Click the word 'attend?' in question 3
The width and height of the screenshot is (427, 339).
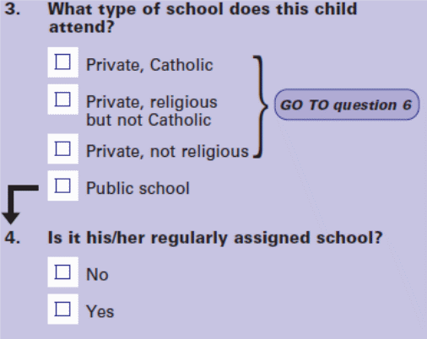(x=82, y=27)
